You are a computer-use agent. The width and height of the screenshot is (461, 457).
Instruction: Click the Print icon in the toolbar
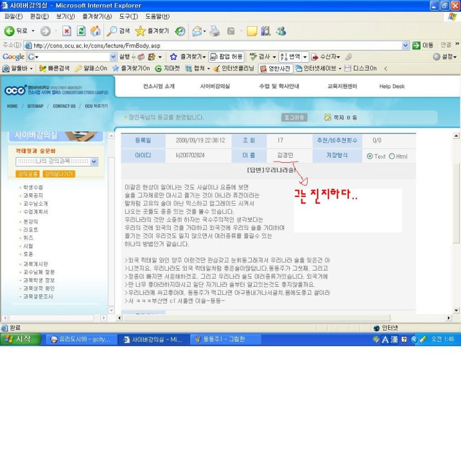tap(215, 31)
